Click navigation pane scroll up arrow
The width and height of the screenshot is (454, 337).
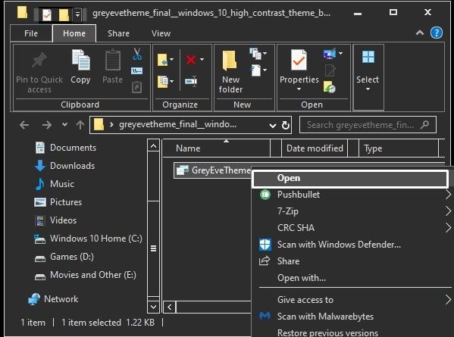coord(153,146)
